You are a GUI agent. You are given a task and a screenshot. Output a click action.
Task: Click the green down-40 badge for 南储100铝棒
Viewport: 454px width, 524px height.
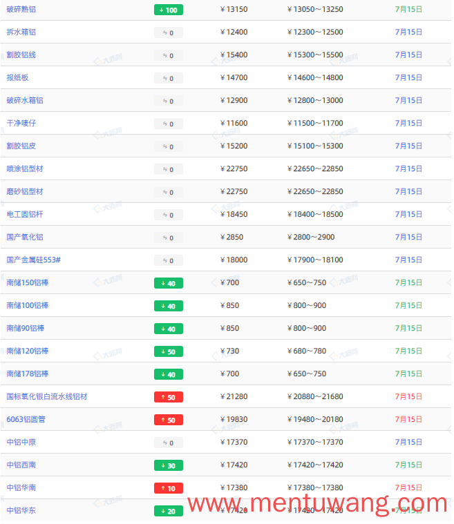tap(169, 306)
